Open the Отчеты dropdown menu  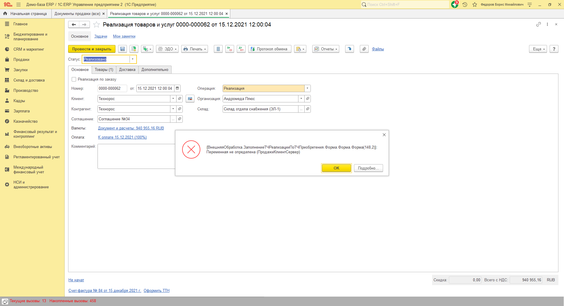click(326, 49)
